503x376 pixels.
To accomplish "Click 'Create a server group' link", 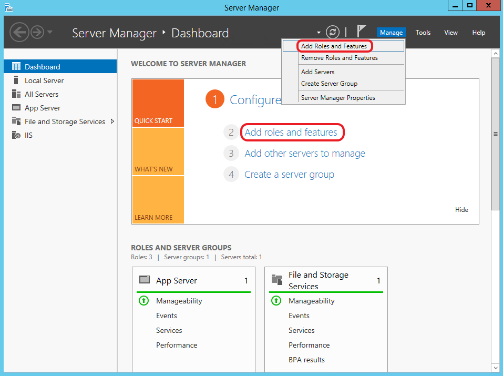I will (290, 175).
